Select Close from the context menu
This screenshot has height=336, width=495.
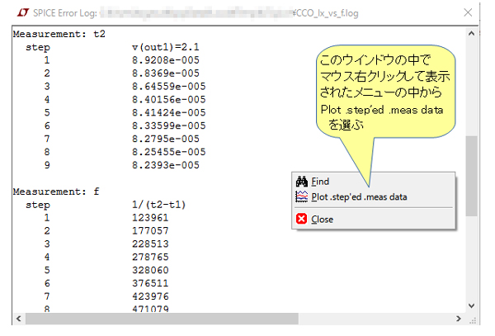(x=322, y=219)
